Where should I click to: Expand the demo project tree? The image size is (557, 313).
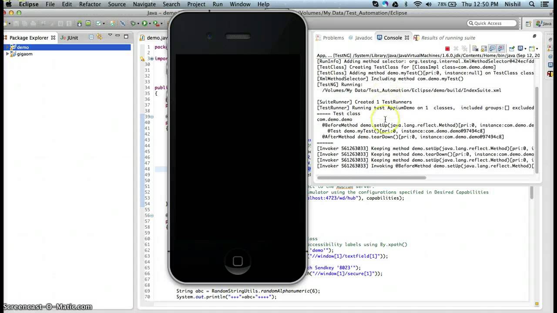(7, 47)
